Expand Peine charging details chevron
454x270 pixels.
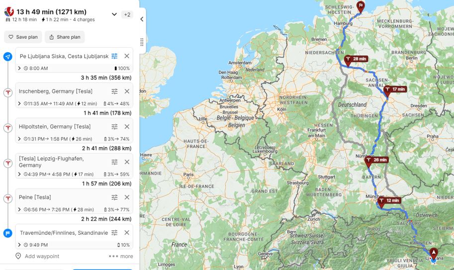click(x=19, y=209)
